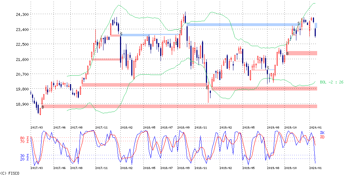This screenshot has width=352, height=181.
Task: Click the S sell marker starting the 2018/02 blue band
Action: tap(121, 34)
